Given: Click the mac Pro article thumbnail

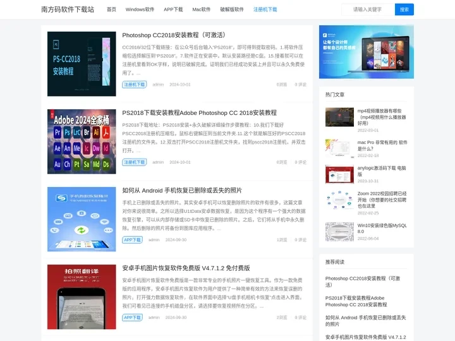Looking at the screenshot, I should point(339,148).
